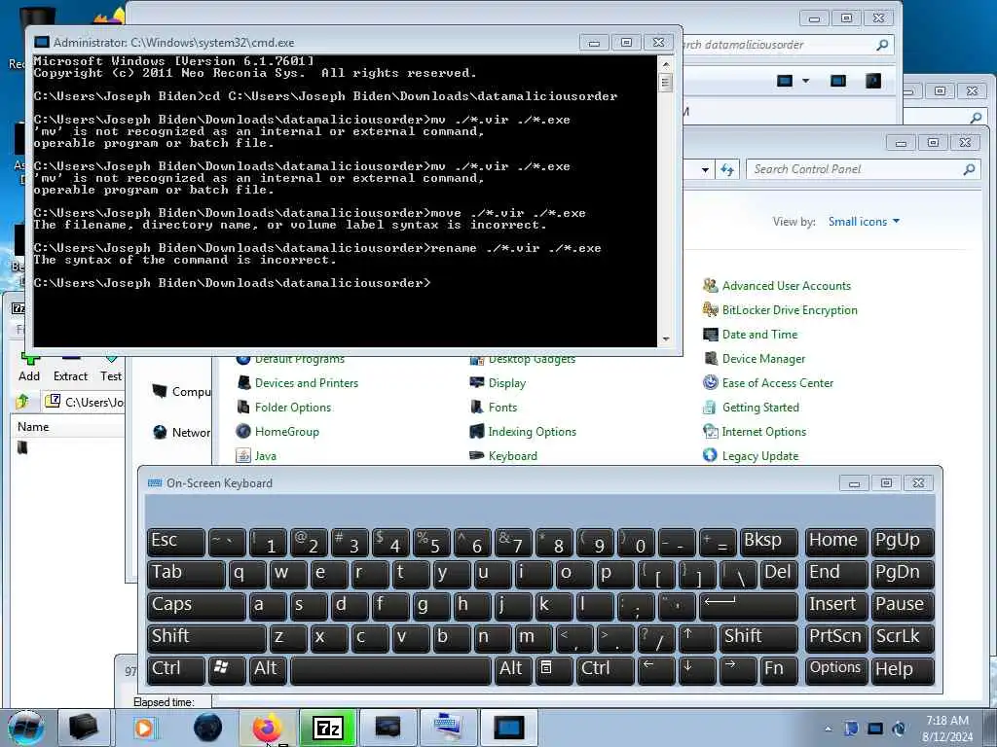
Task: Toggle the Insert key on-screen
Action: (835, 605)
